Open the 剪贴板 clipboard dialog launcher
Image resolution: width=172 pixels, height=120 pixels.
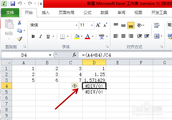tap(24, 47)
